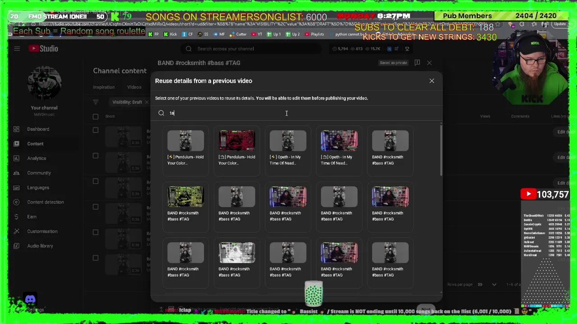Screen dimensions: 577x324
Task: Open Analytics from the sidebar
Action: pyautogui.click(x=37, y=158)
